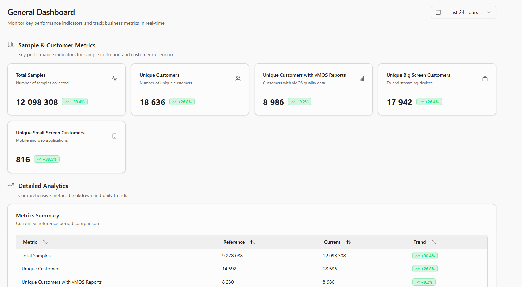Click the trending icon beside Detailed Analytics
The width and height of the screenshot is (522, 287).
[x=11, y=185]
